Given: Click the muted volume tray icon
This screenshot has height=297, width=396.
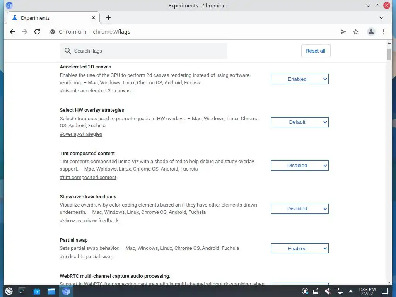Looking at the screenshot, I should coord(328,292).
